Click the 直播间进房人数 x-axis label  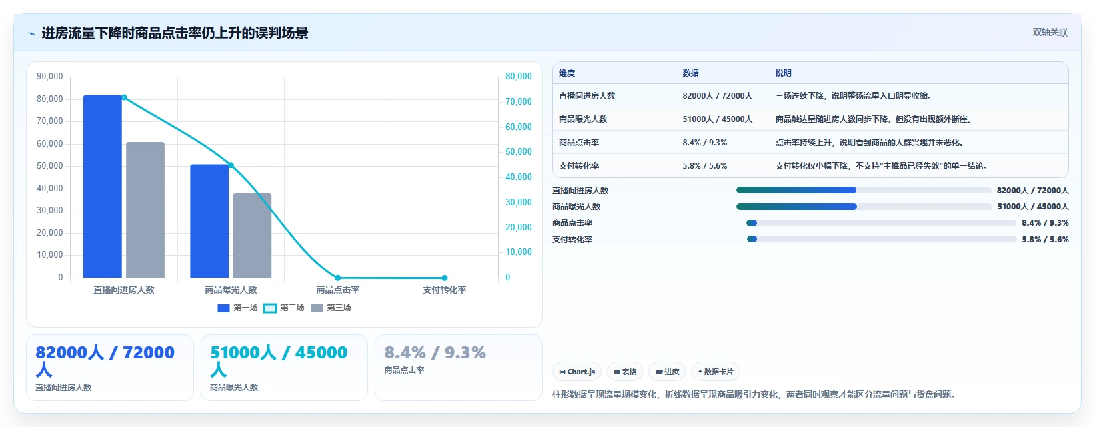pos(124,290)
